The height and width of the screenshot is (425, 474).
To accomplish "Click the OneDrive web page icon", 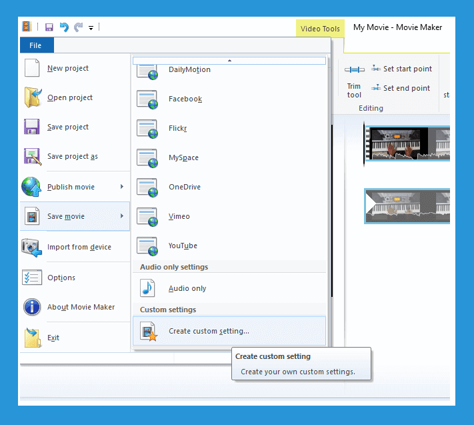I will [x=147, y=187].
